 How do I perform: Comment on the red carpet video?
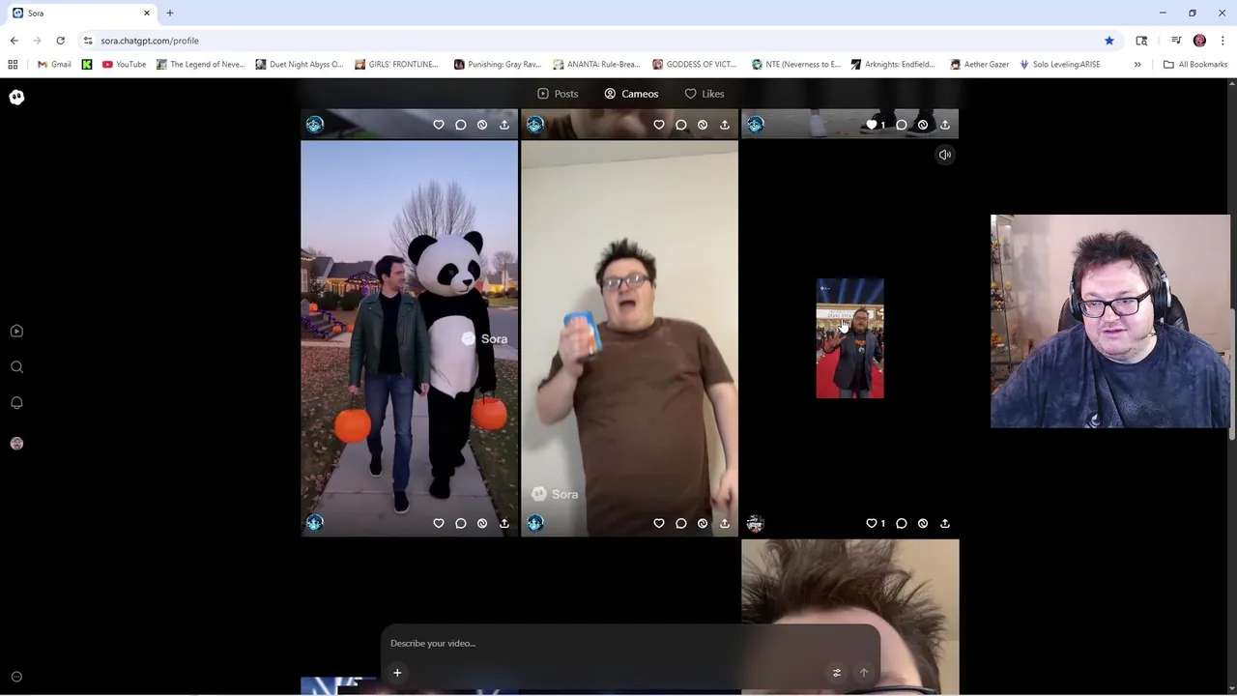tap(902, 523)
